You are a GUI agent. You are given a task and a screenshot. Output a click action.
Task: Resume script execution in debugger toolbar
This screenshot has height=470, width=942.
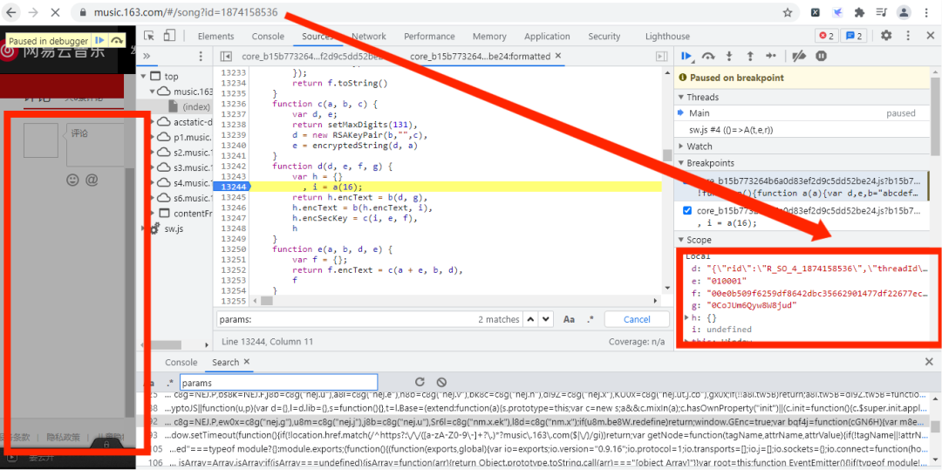[x=686, y=57]
